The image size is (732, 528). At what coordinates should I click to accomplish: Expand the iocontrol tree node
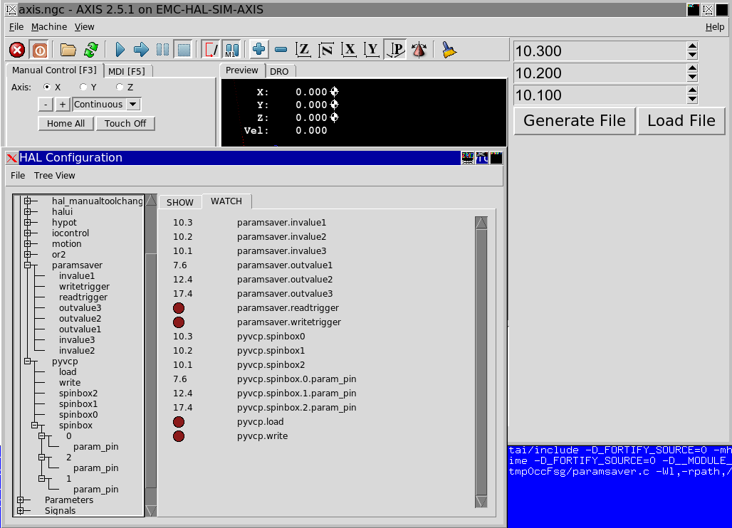coord(28,233)
